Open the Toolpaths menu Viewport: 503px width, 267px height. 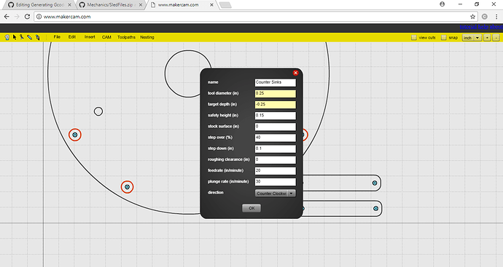click(126, 37)
